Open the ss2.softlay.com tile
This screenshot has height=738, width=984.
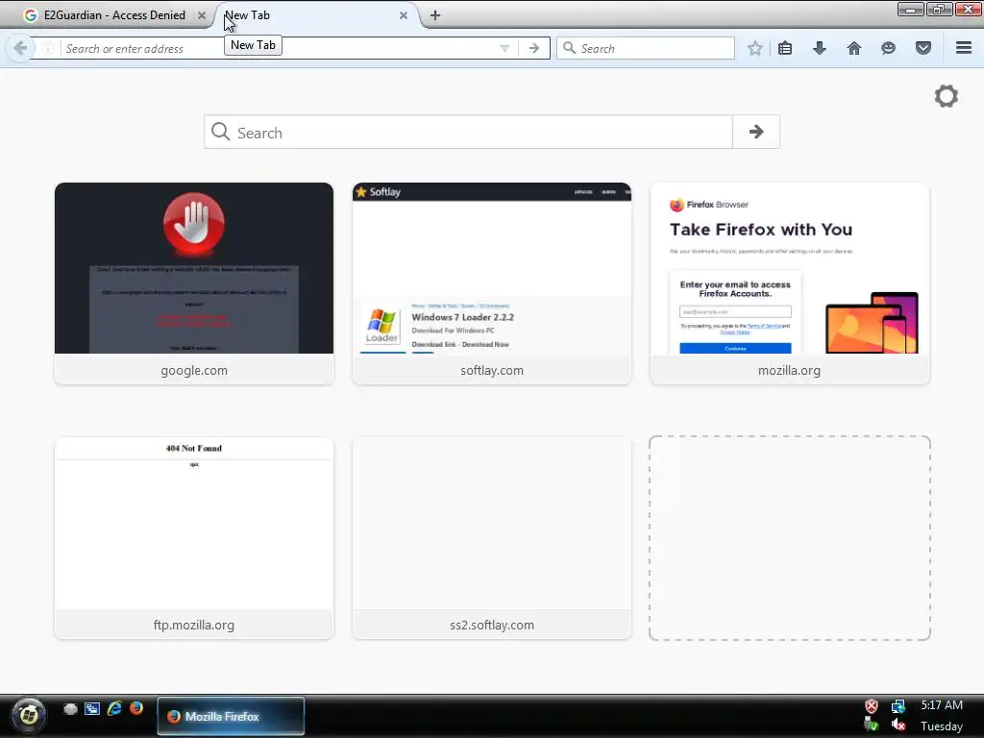click(x=492, y=538)
